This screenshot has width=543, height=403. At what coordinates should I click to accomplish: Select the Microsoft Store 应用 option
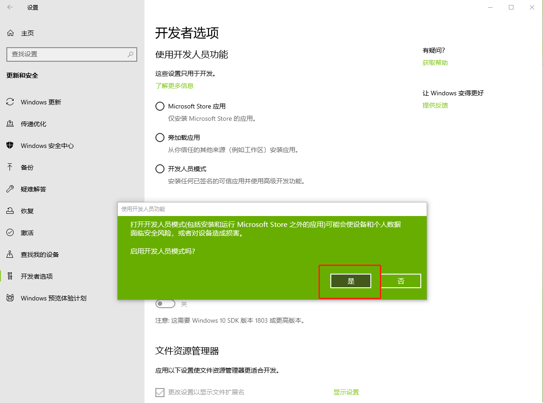point(159,106)
